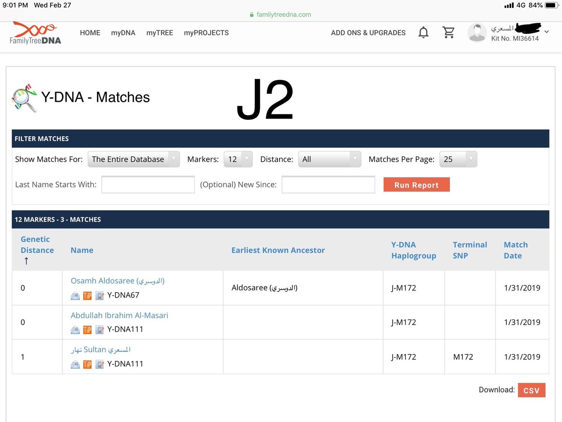
Task: Open TiP report for Sultan match
Action: 87,364
